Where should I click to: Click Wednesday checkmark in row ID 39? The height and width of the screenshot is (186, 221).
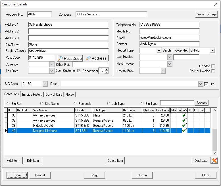[184, 125]
